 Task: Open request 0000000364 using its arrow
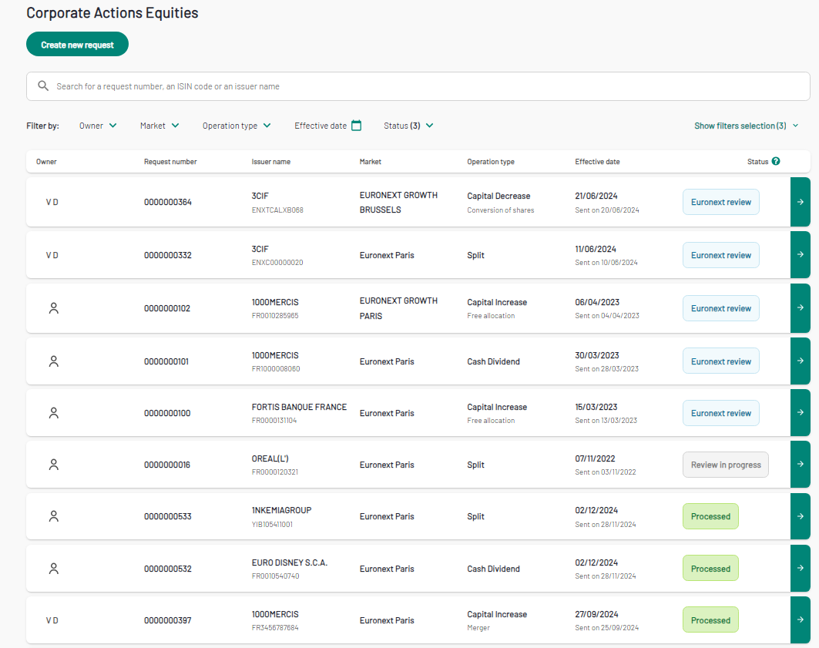tap(800, 202)
